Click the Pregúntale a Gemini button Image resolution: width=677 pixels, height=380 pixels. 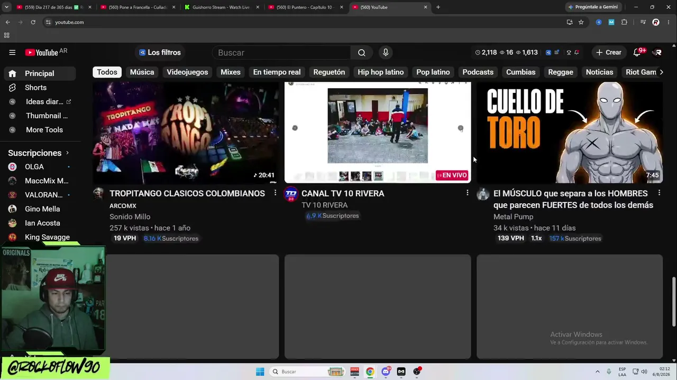(592, 7)
